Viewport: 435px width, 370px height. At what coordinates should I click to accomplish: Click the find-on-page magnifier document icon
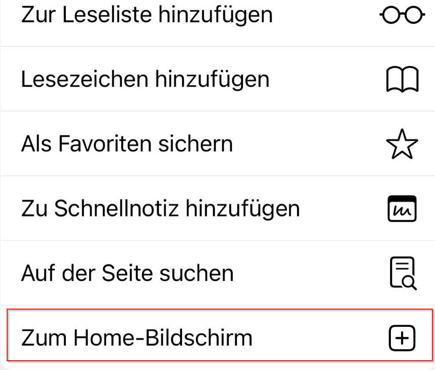pyautogui.click(x=403, y=273)
